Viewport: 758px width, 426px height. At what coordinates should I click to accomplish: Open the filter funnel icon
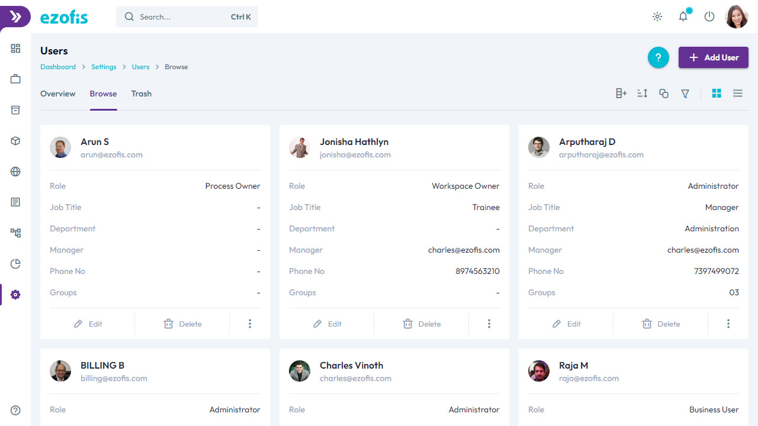685,93
